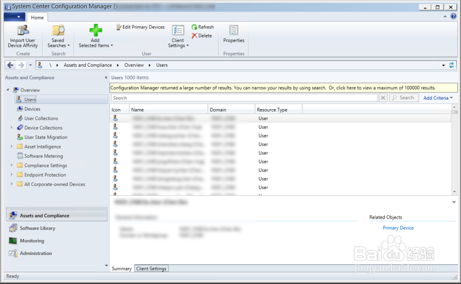Sort by Resource Type column header
The width and height of the screenshot is (461, 284).
[x=278, y=110]
